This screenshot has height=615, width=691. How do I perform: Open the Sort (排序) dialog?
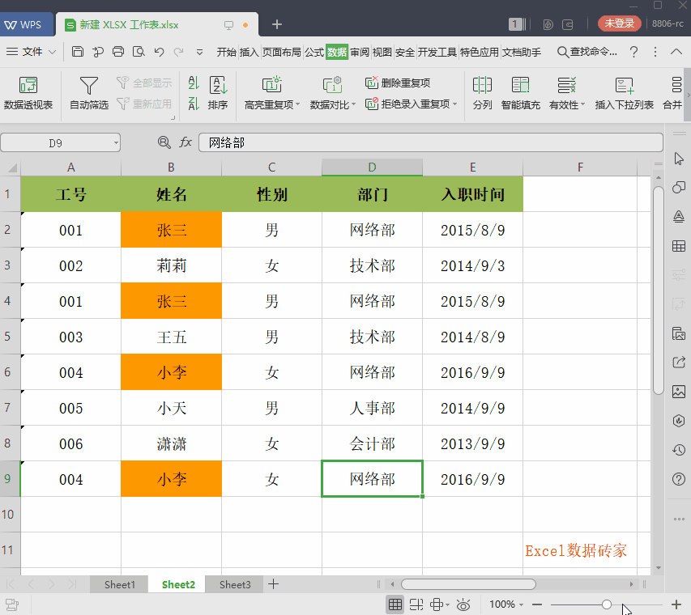[x=218, y=93]
